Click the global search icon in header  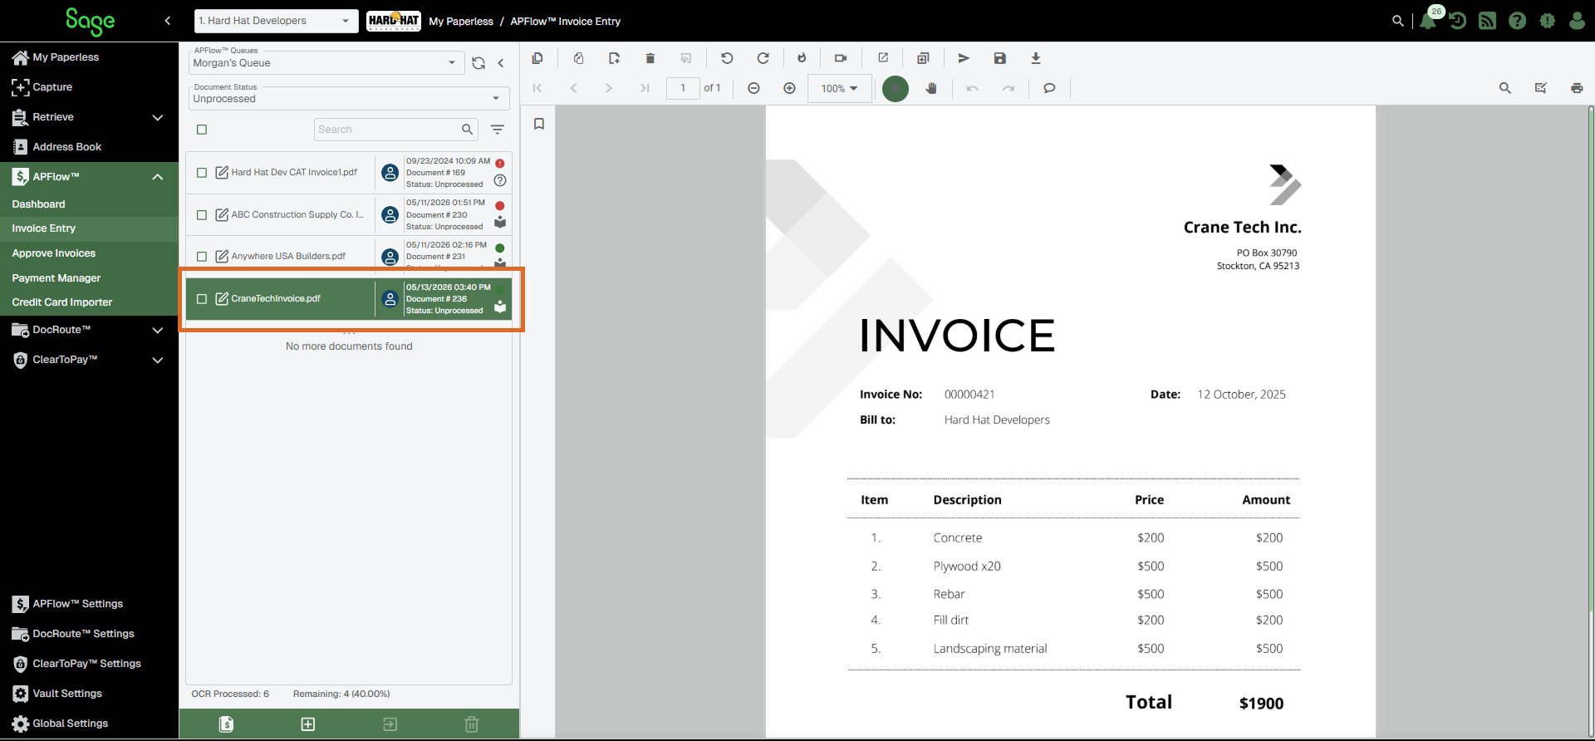tap(1398, 21)
